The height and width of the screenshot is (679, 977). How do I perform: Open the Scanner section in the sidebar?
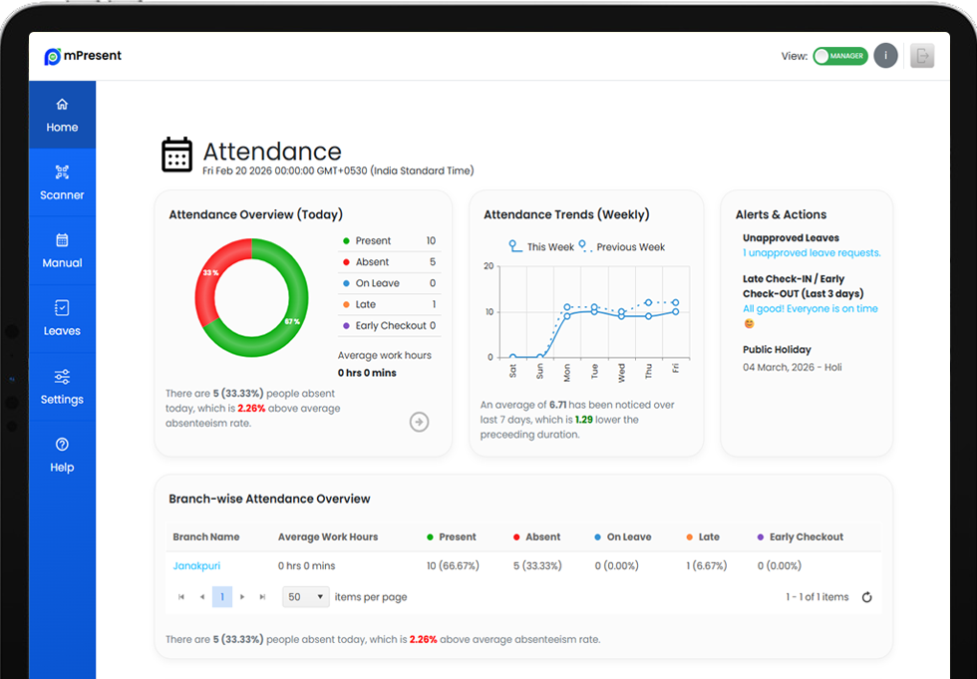[62, 183]
